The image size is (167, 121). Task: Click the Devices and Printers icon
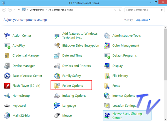click(57, 66)
